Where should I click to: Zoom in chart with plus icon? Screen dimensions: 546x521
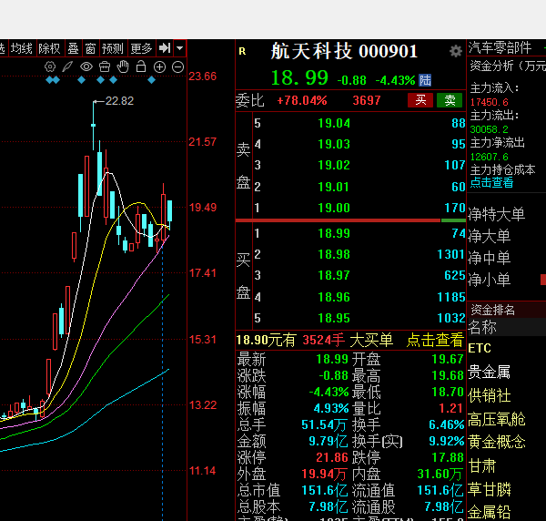click(x=159, y=66)
